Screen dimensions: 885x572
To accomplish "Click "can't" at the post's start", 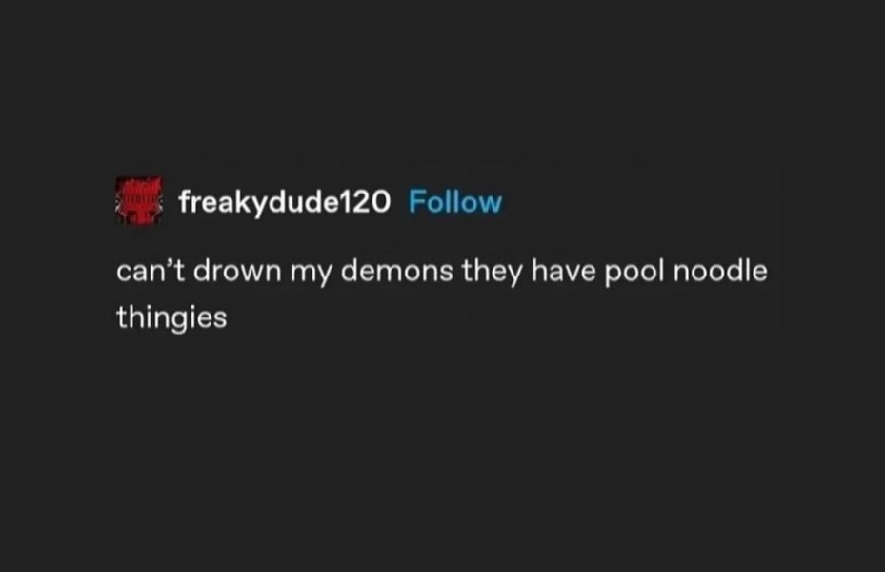I will pos(151,271).
